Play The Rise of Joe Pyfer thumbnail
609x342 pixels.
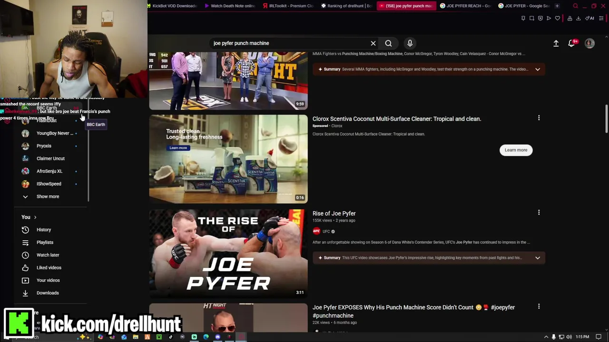click(228, 254)
